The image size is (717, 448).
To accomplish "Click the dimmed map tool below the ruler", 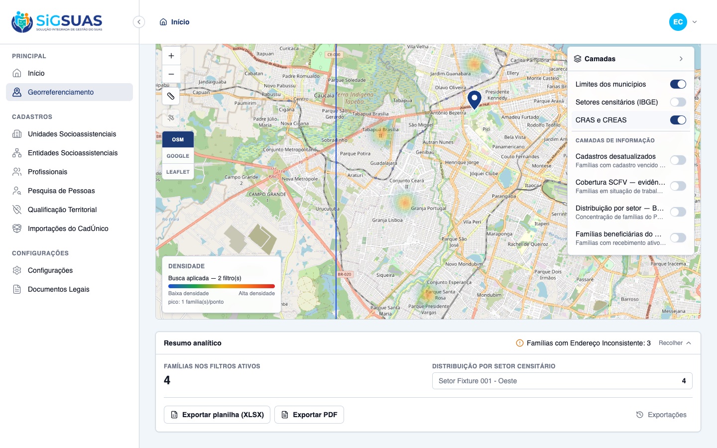I will [x=171, y=118].
